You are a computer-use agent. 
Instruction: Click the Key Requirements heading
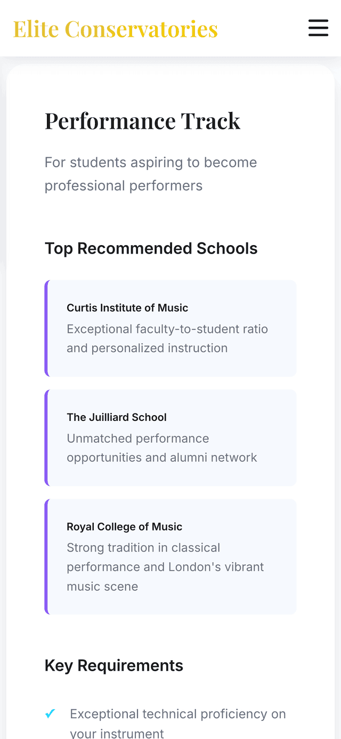pos(114,665)
